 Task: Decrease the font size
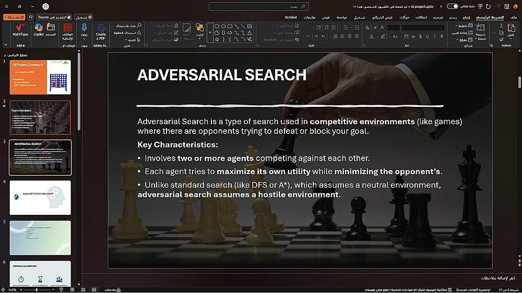[x=375, y=28]
